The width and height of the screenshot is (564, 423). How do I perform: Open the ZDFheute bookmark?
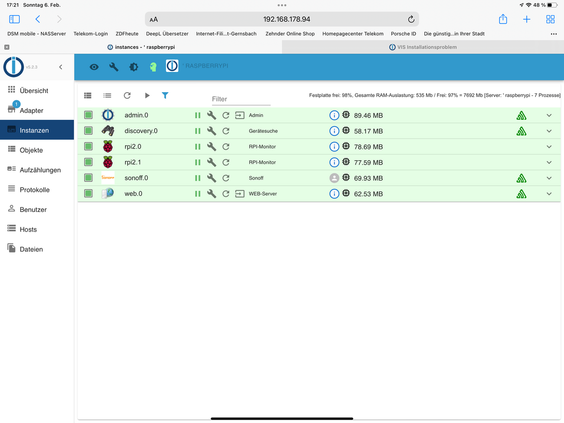[x=127, y=34]
